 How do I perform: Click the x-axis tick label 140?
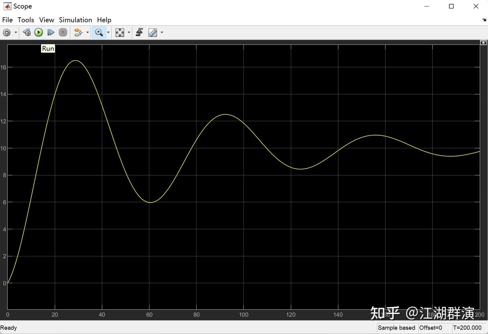coord(338,315)
